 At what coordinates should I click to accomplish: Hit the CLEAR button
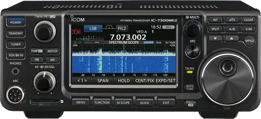[248, 20]
